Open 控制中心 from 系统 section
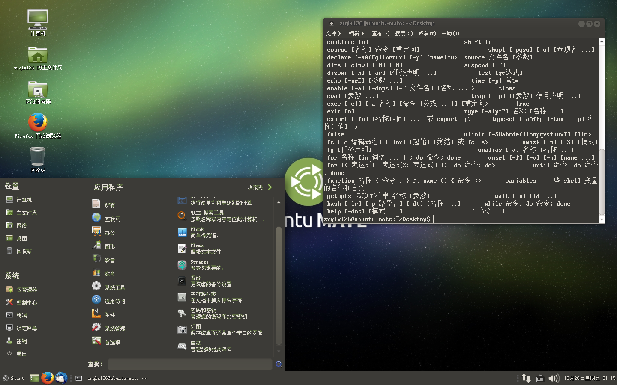The image size is (617, 385). [x=22, y=302]
